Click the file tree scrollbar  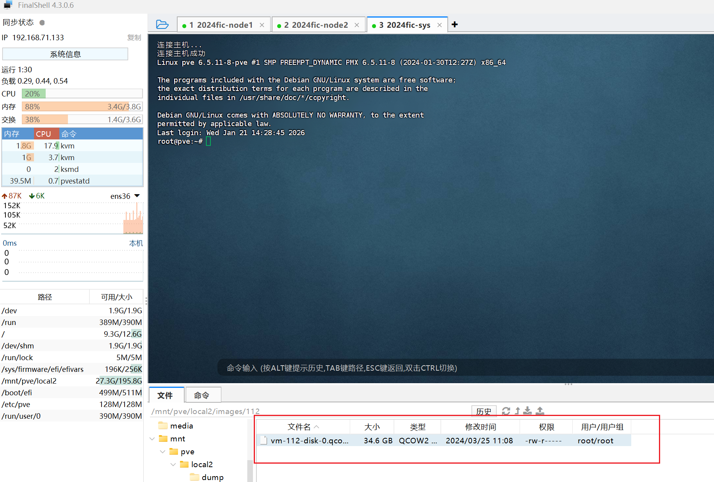[250, 471]
